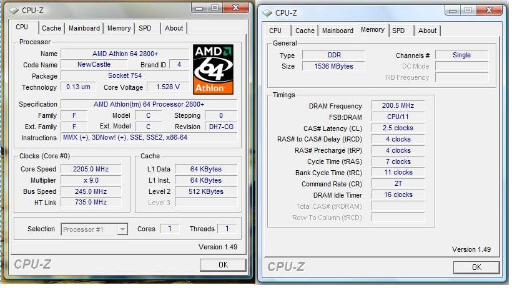Viewport: 512px width, 288px height.
Task: Click the DRAM Idle Timer value 16 clocks
Action: click(x=398, y=194)
